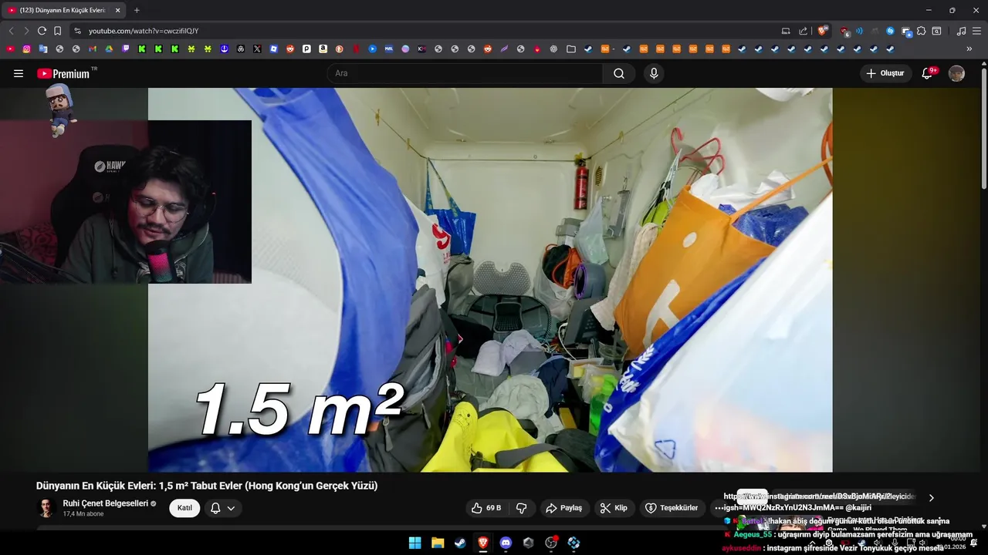Open the extensions puzzle icon
The width and height of the screenshot is (988, 555).
[x=921, y=31]
